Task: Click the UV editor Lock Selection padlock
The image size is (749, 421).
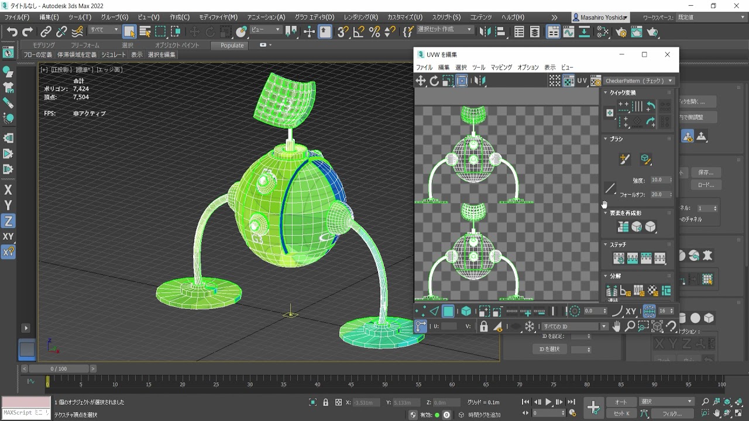Action: 484,327
